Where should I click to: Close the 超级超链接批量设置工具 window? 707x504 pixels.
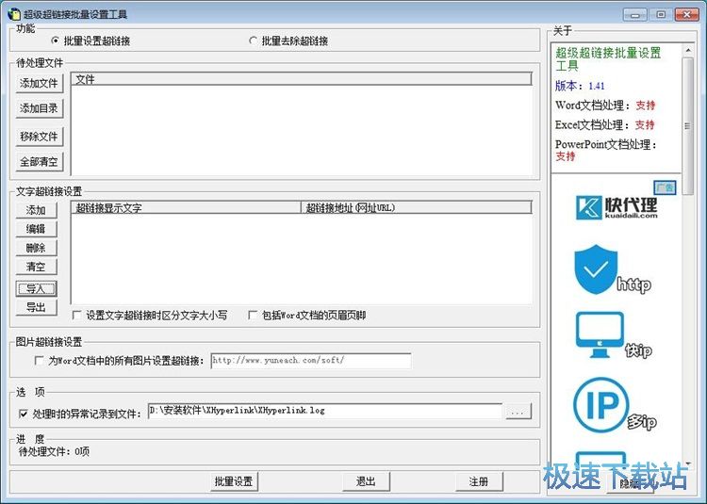pos(686,14)
